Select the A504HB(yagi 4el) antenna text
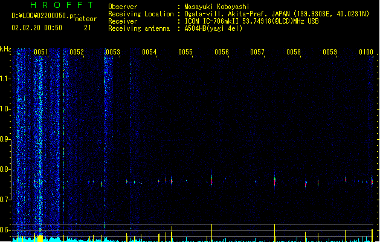Viewport: 380px width, 242px height. (213, 28)
